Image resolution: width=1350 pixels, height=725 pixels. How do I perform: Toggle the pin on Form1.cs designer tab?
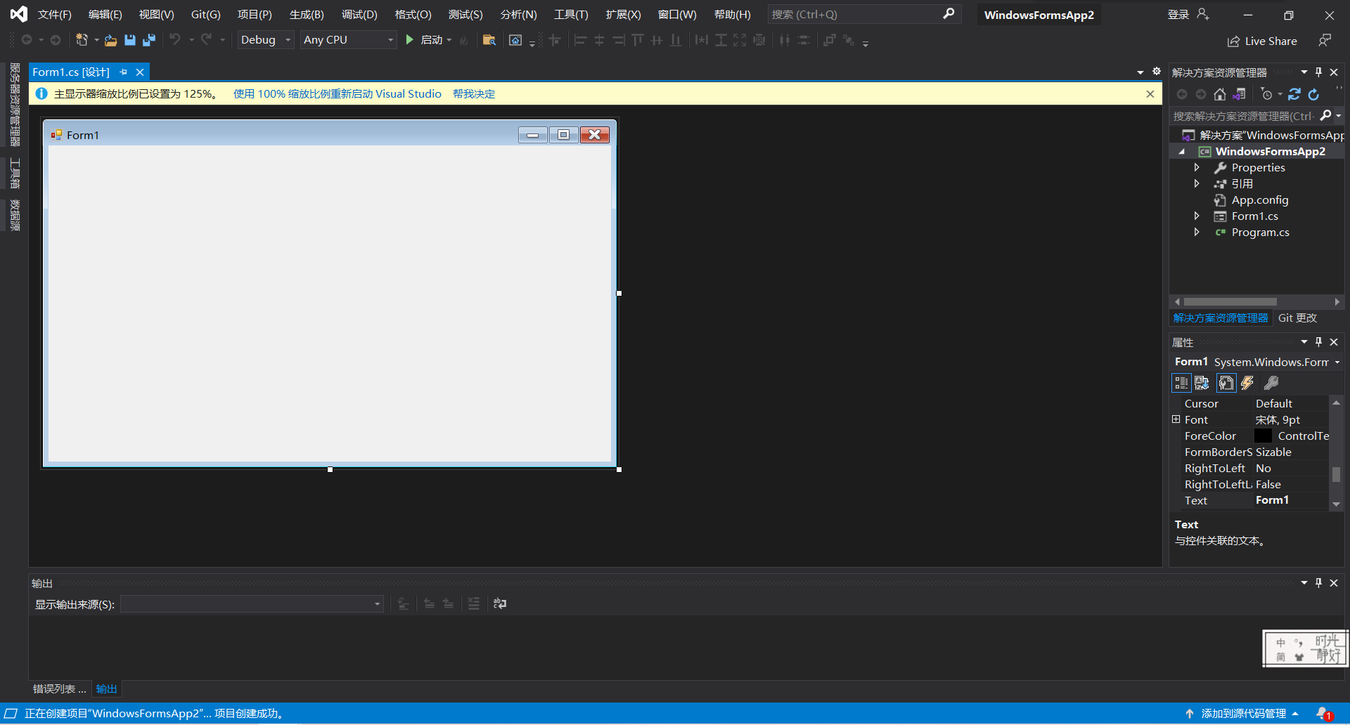coord(124,72)
